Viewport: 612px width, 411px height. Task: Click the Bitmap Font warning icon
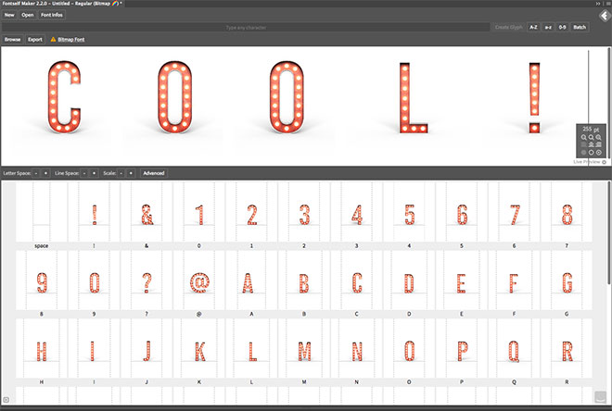click(x=53, y=40)
